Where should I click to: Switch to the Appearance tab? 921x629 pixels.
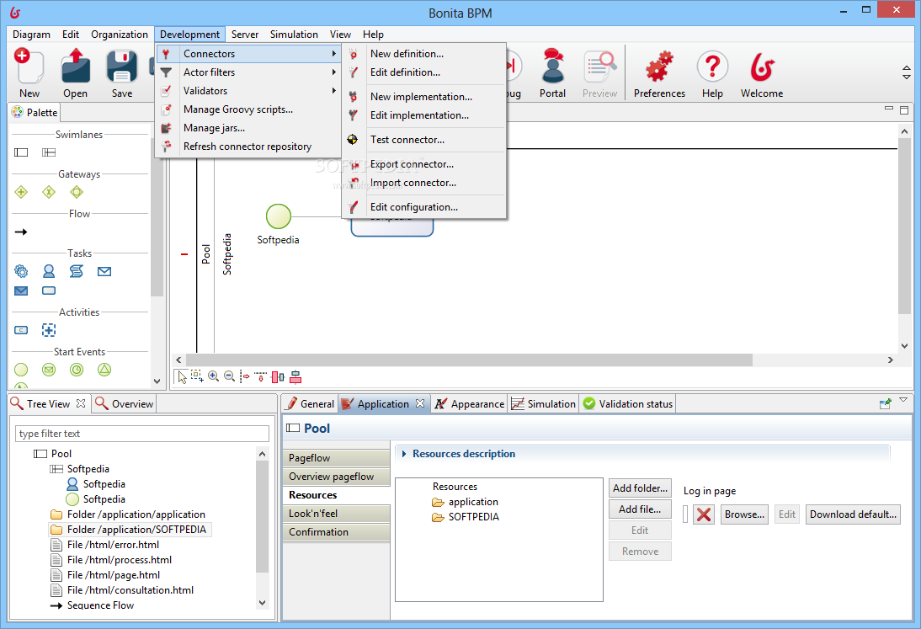point(469,404)
